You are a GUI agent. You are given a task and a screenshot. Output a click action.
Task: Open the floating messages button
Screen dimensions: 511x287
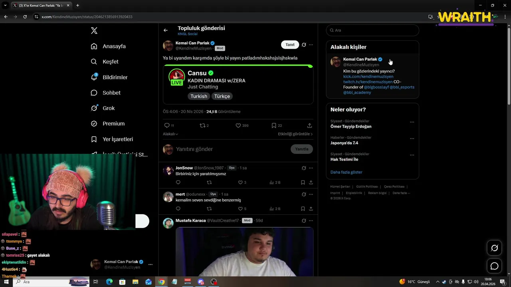494,266
